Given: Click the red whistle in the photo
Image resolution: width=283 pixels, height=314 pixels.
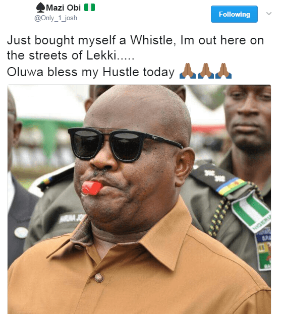Looking at the screenshot, I should [92, 188].
